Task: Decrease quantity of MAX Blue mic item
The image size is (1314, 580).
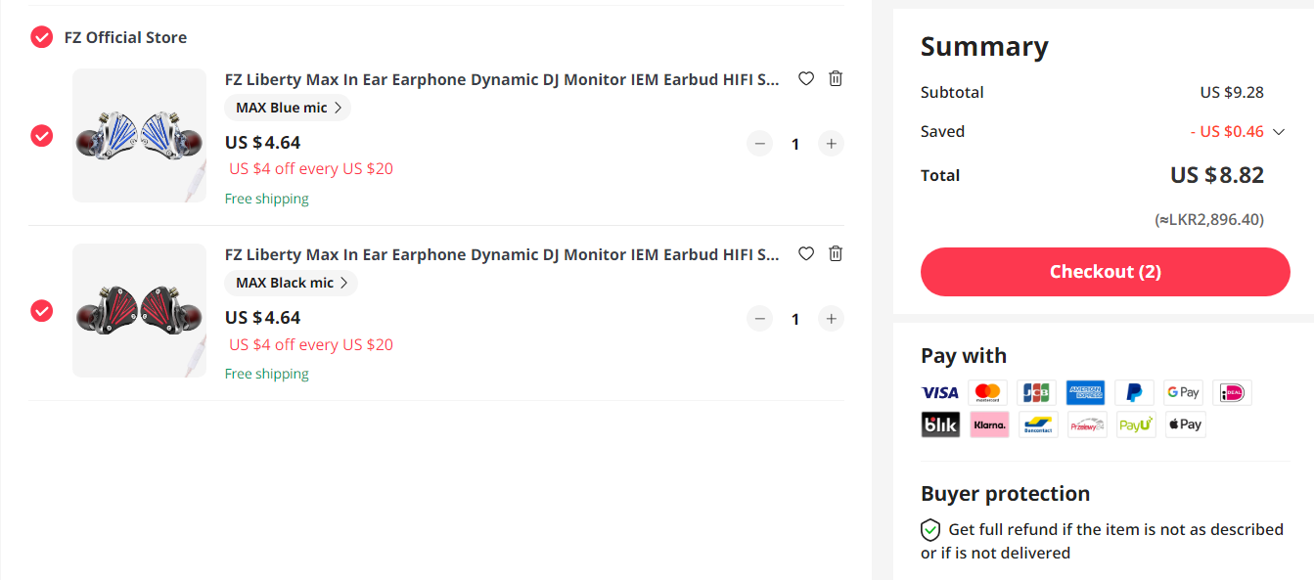Action: 760,144
